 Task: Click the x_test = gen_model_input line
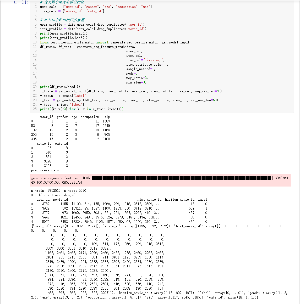(x=129, y=100)
